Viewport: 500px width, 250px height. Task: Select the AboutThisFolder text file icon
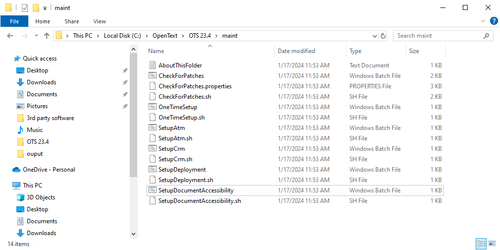click(153, 65)
